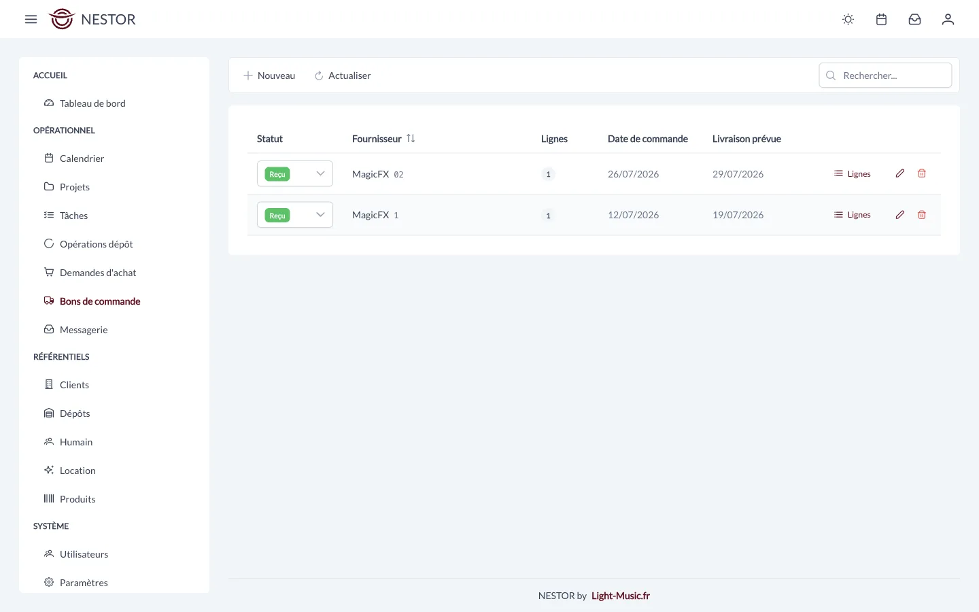Delete the MagicFX 1 order with trash icon

[922, 215]
